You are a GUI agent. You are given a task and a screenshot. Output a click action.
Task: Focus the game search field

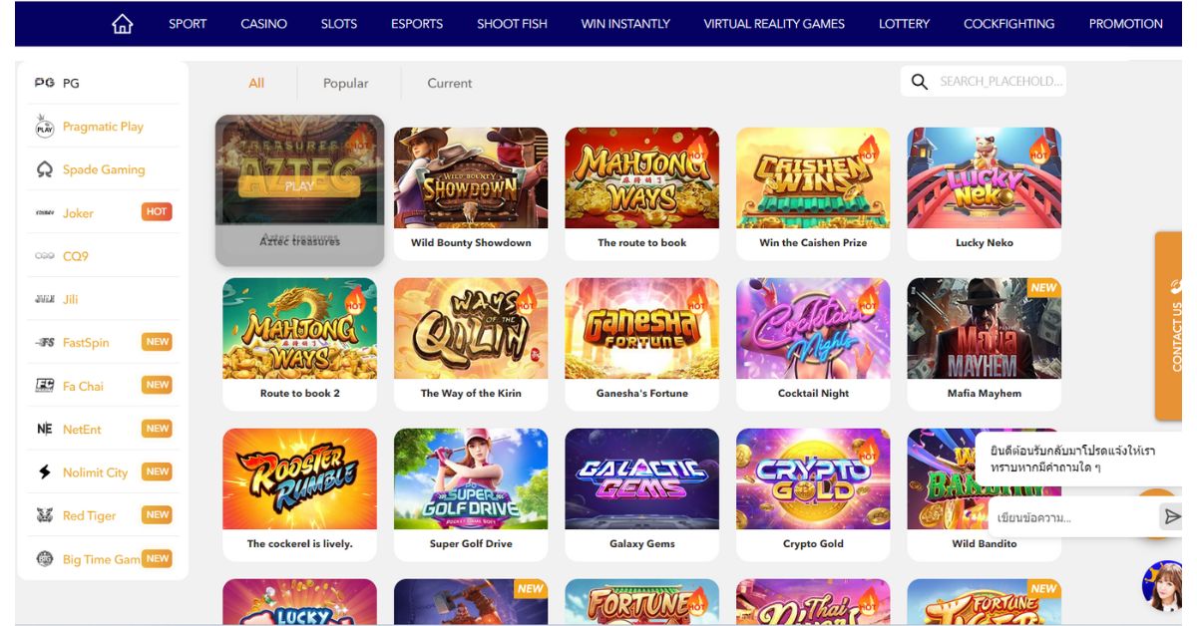tap(1001, 82)
